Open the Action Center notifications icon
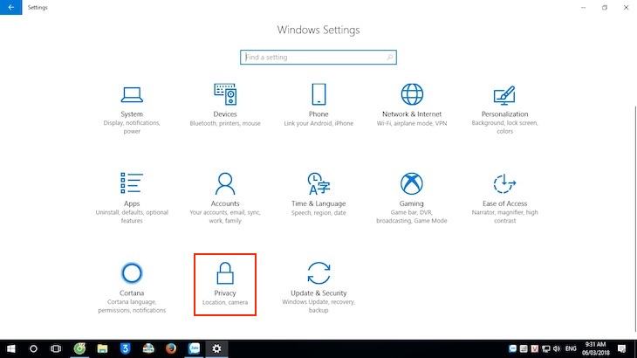The image size is (637, 358). click(621, 348)
